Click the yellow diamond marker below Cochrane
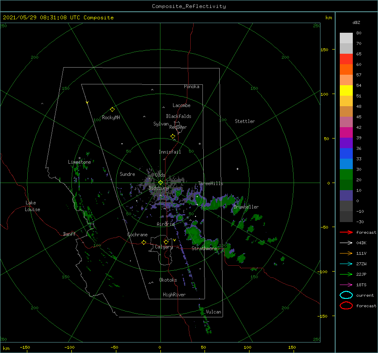 [144, 242]
